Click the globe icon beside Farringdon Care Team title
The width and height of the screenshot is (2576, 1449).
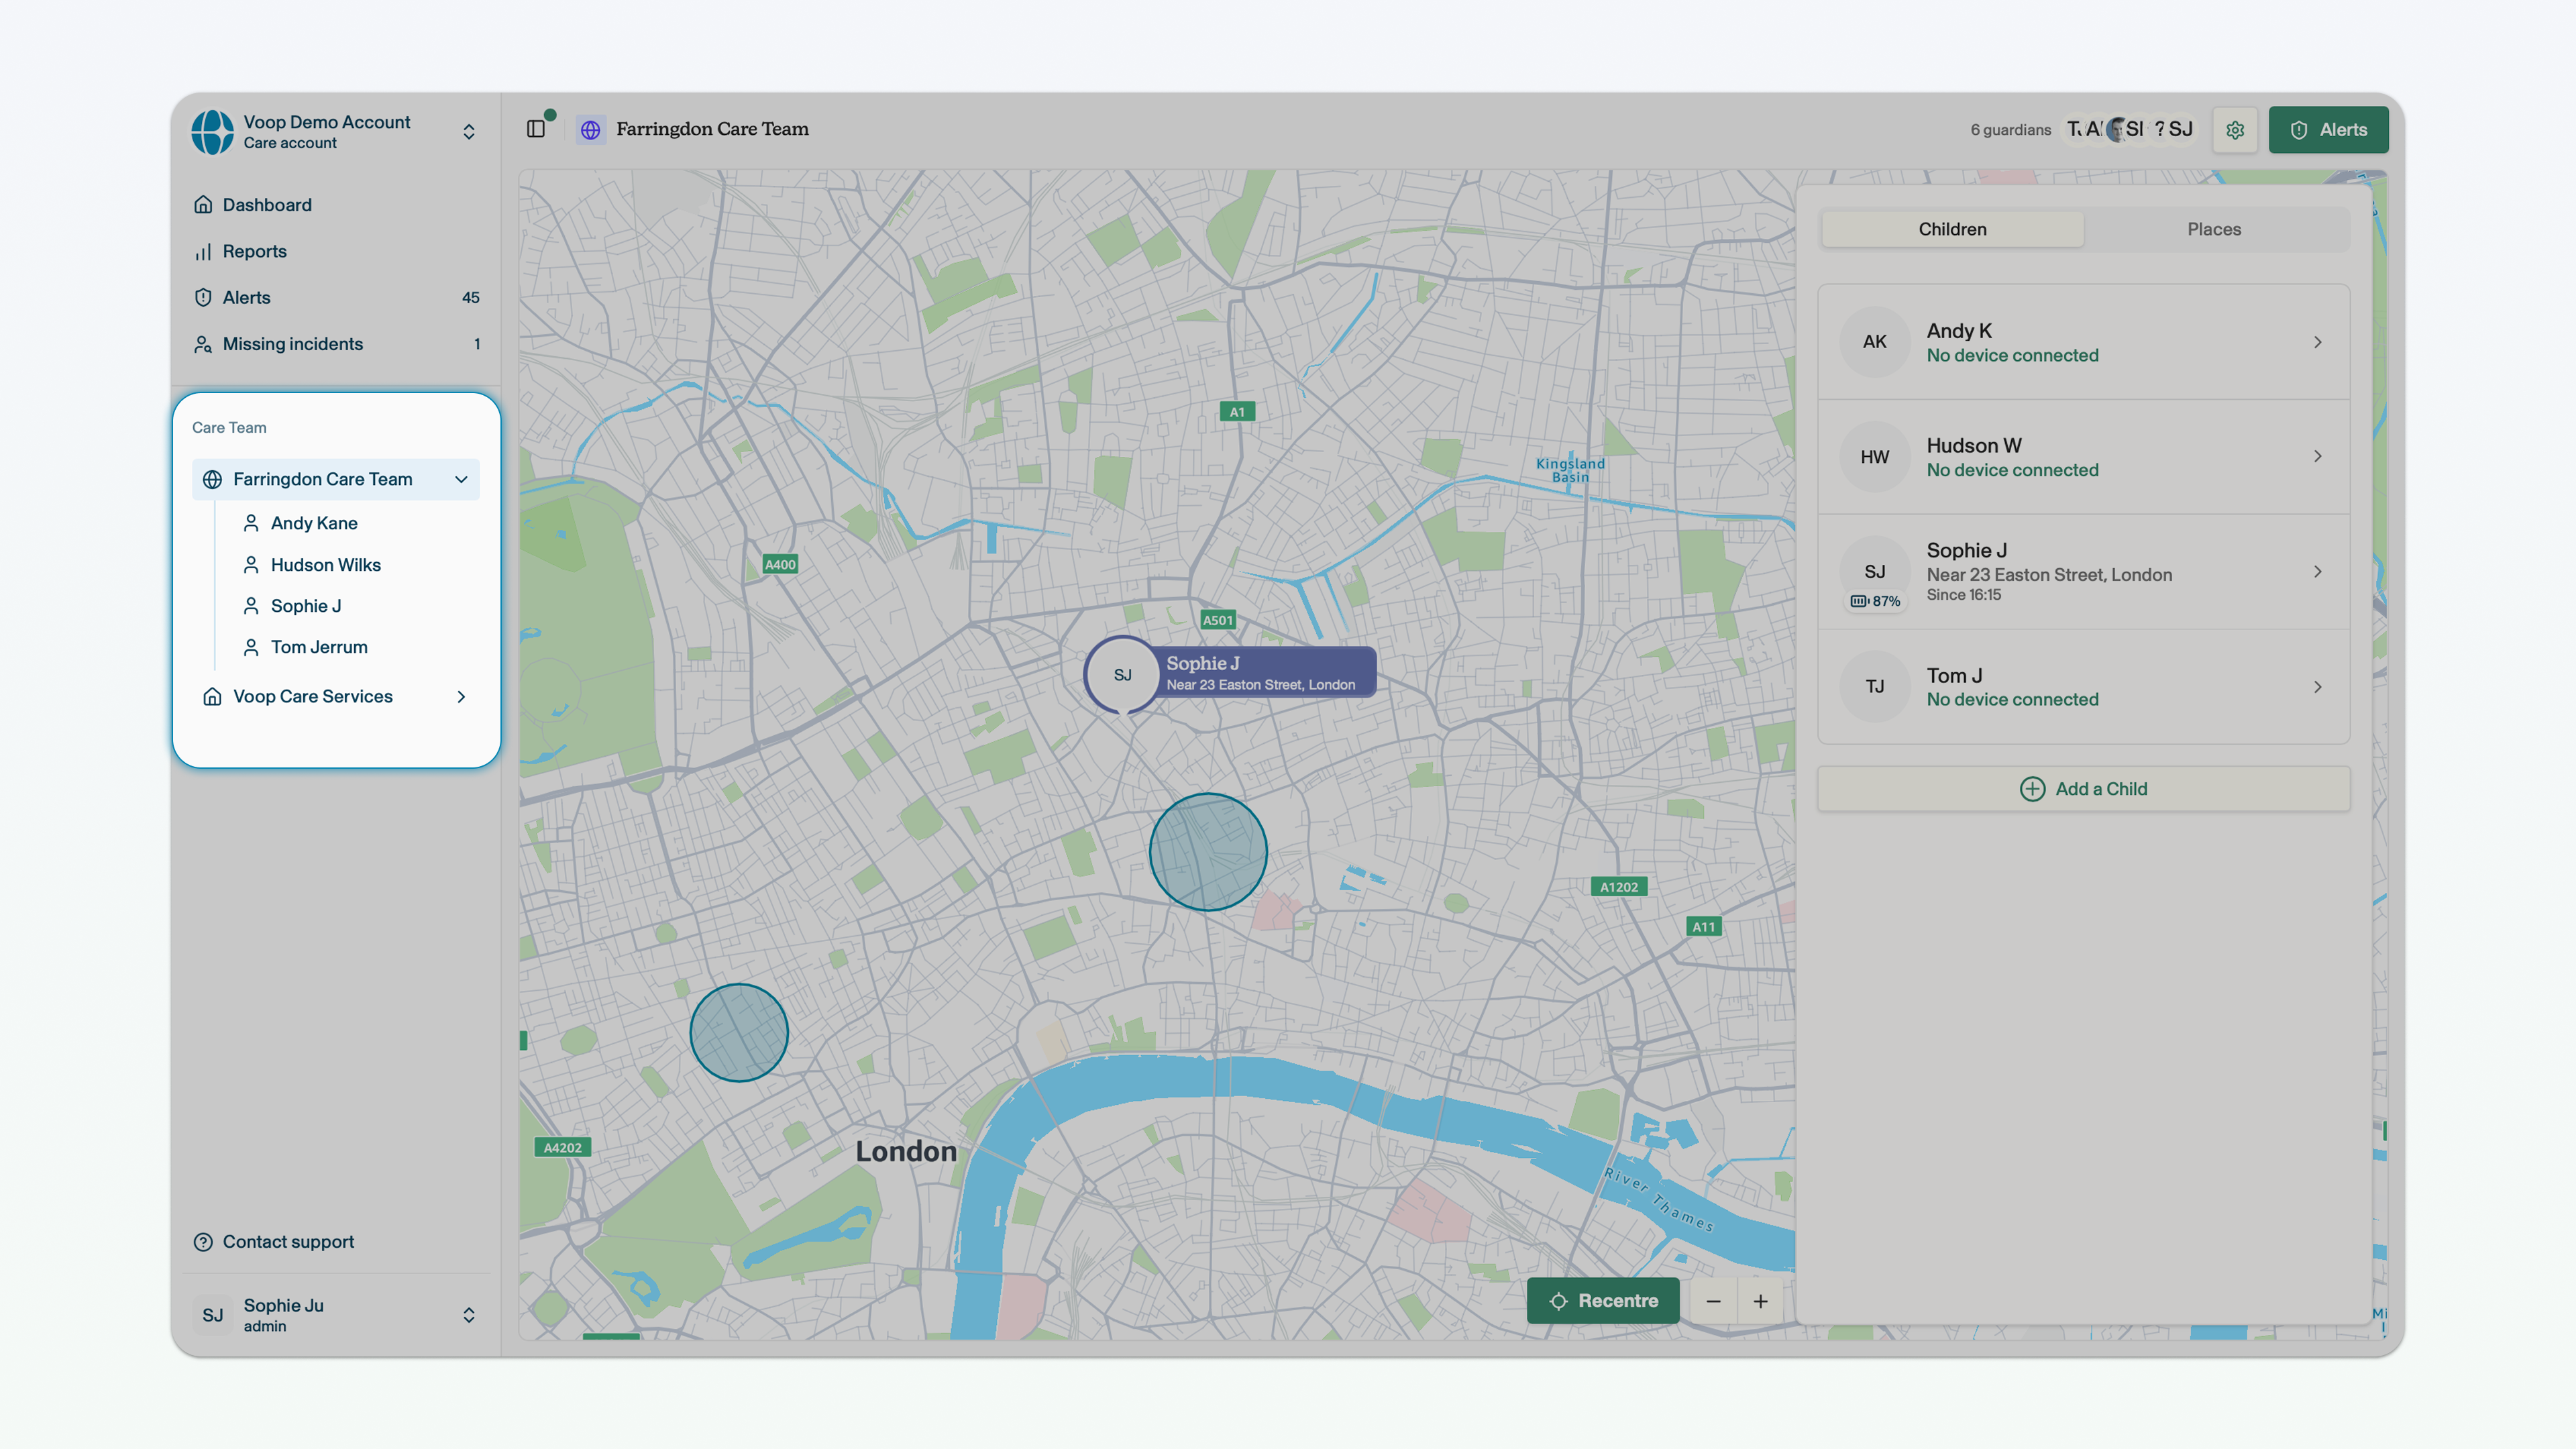click(591, 129)
